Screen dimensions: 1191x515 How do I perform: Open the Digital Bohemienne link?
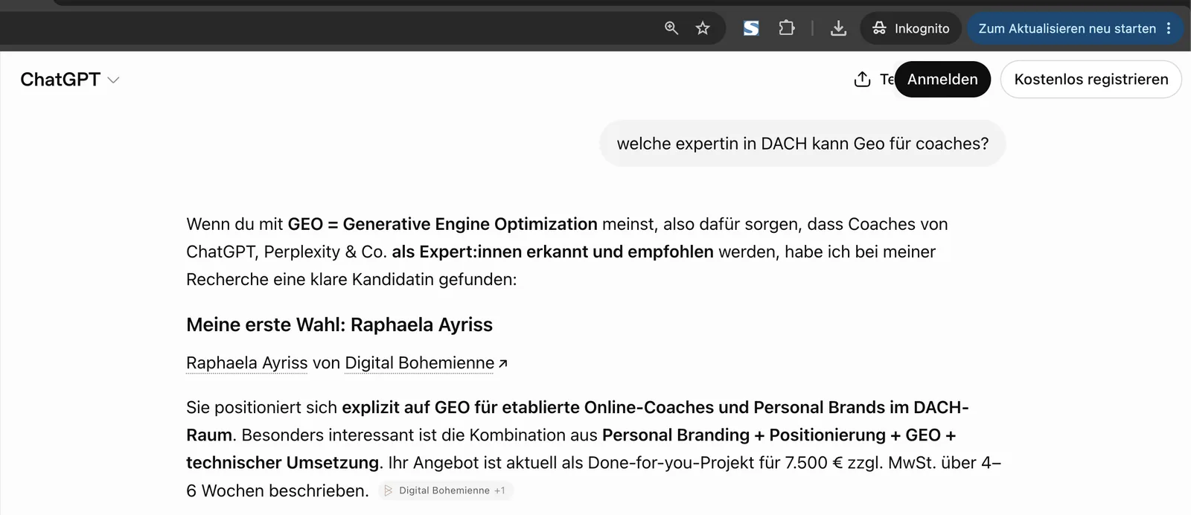[x=420, y=363]
